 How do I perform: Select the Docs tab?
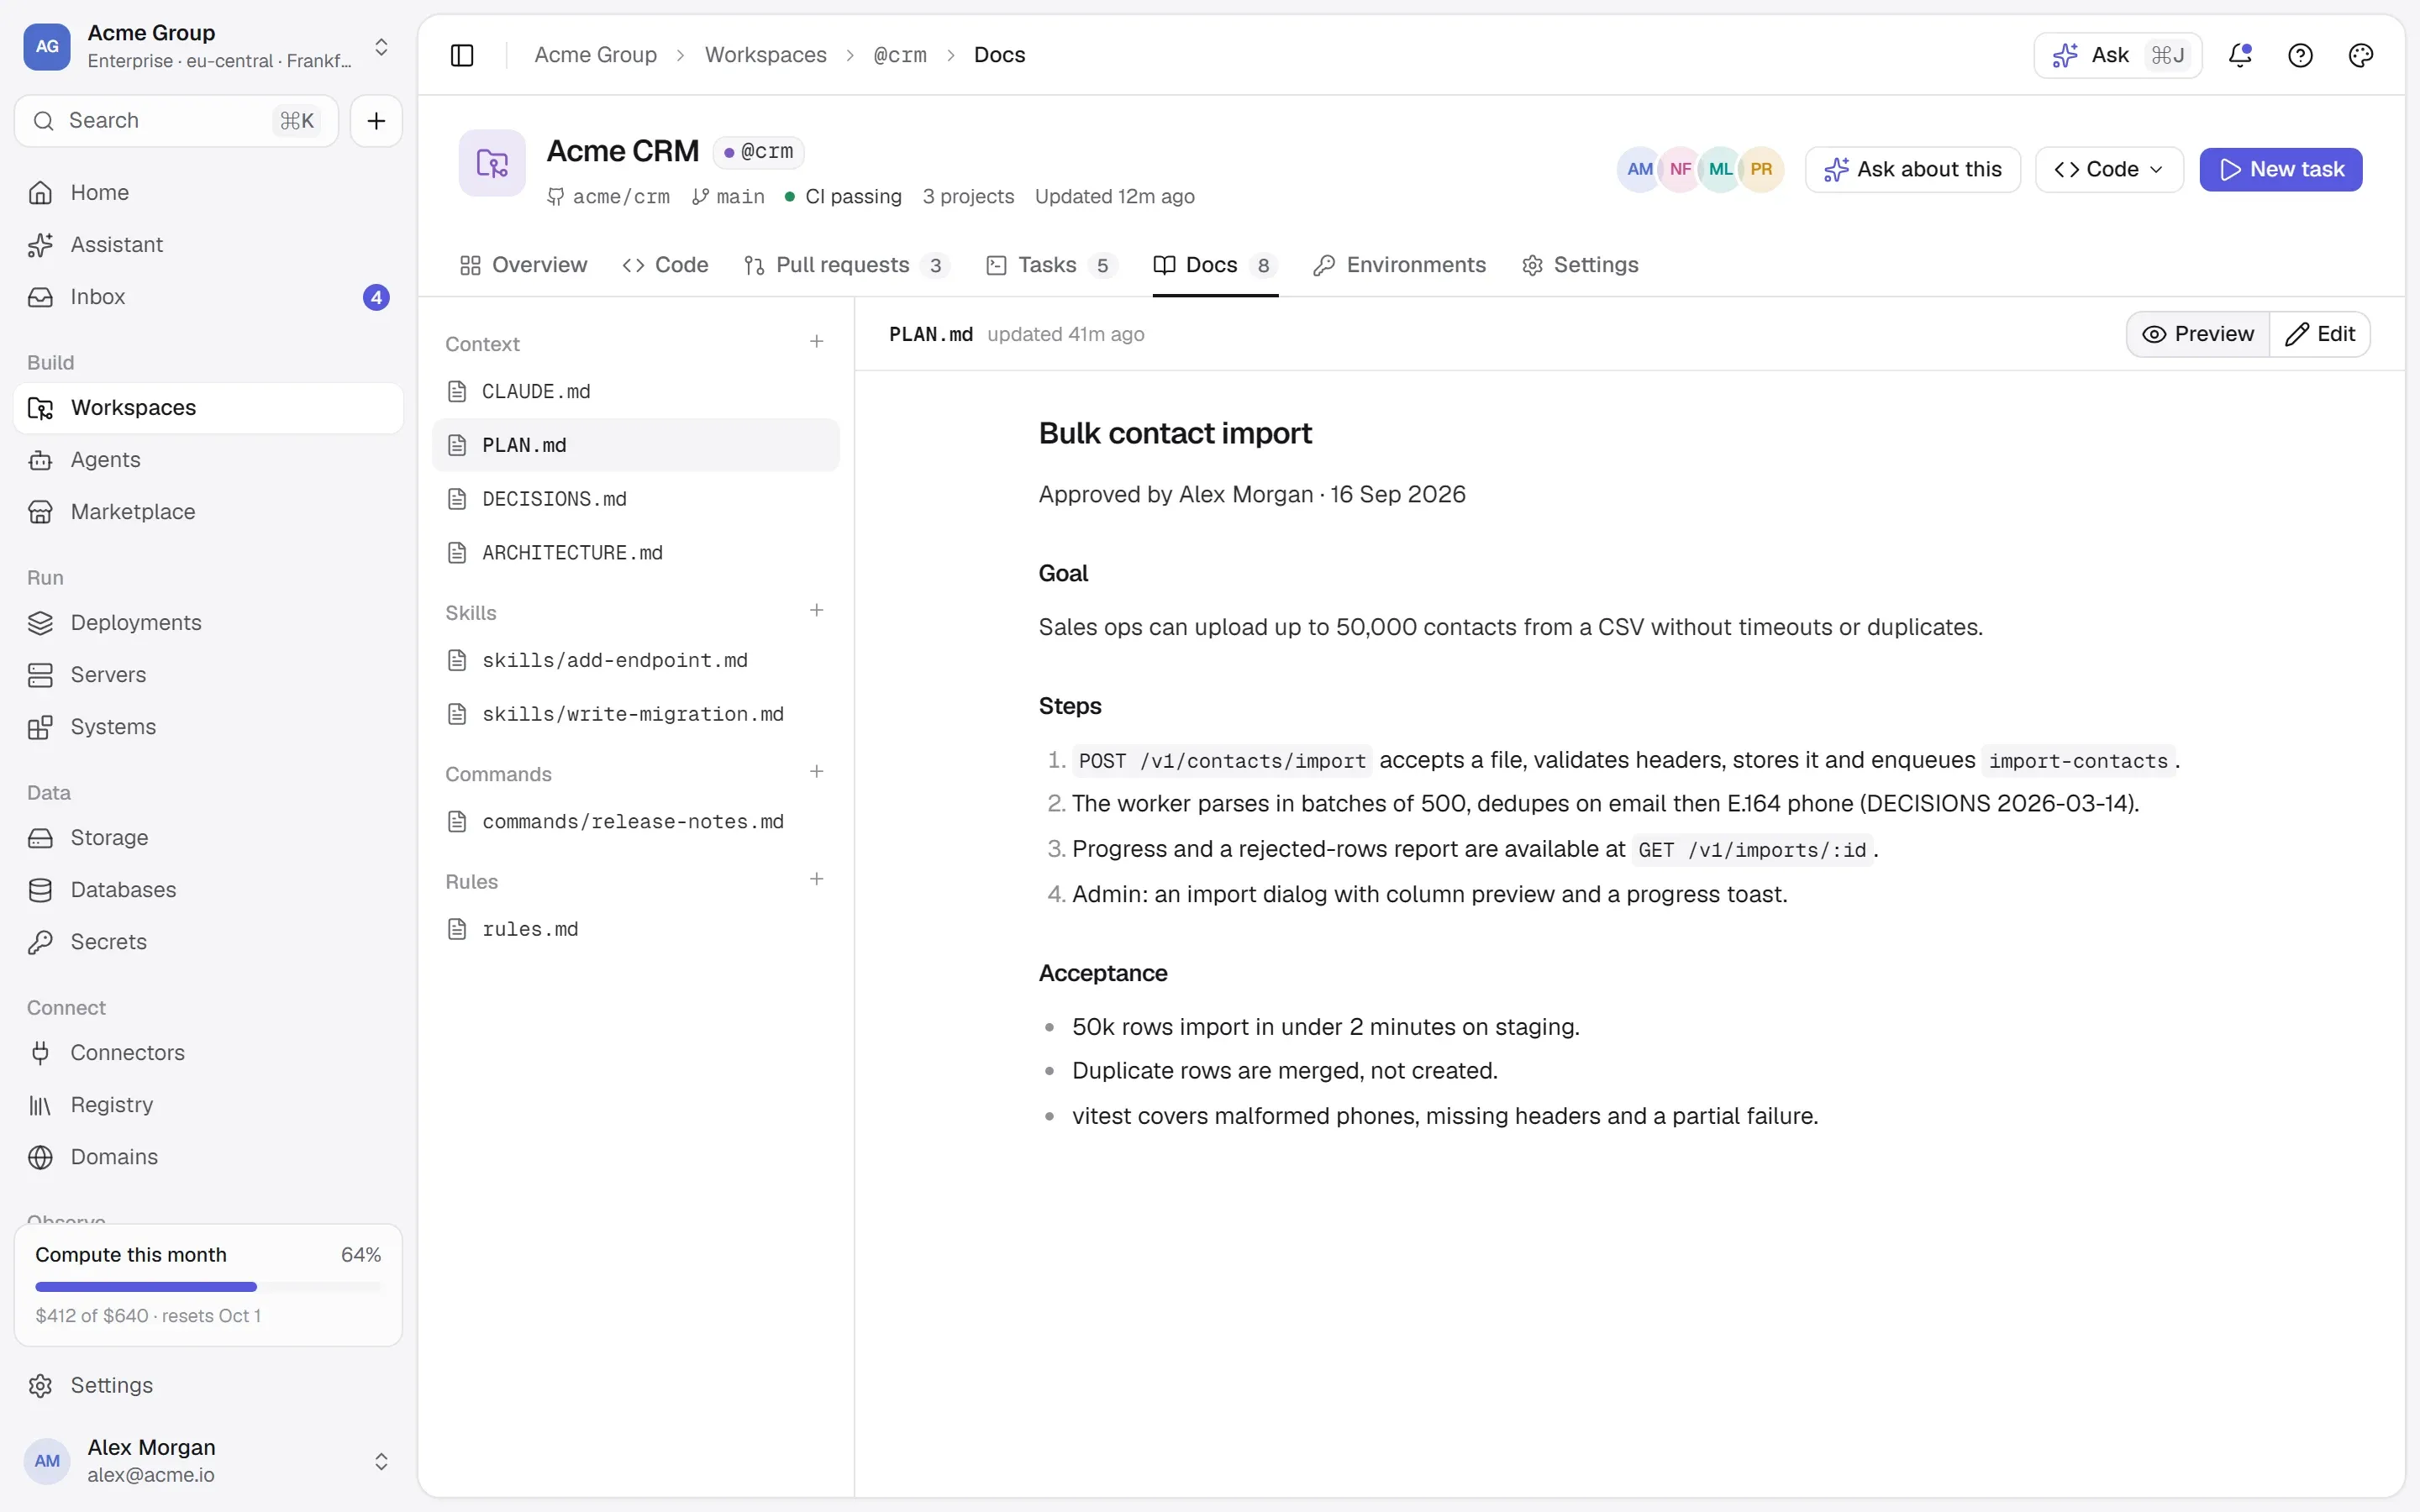[x=1215, y=265]
